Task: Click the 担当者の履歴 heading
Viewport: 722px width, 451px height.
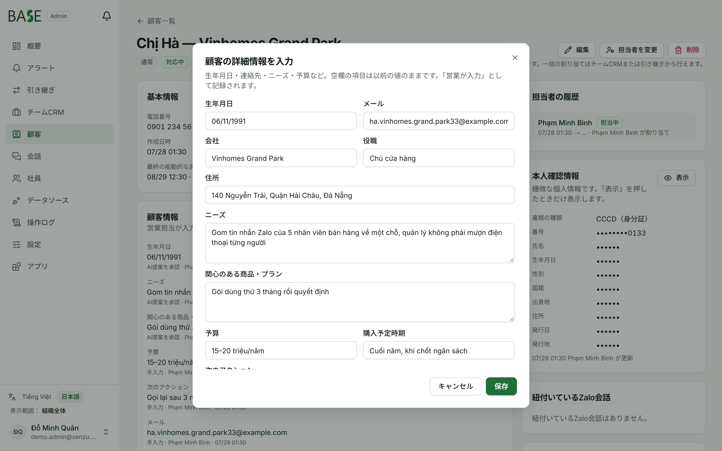Action: pyautogui.click(x=555, y=97)
